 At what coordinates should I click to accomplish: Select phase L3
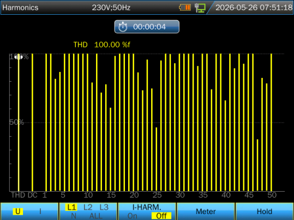coord(104,207)
